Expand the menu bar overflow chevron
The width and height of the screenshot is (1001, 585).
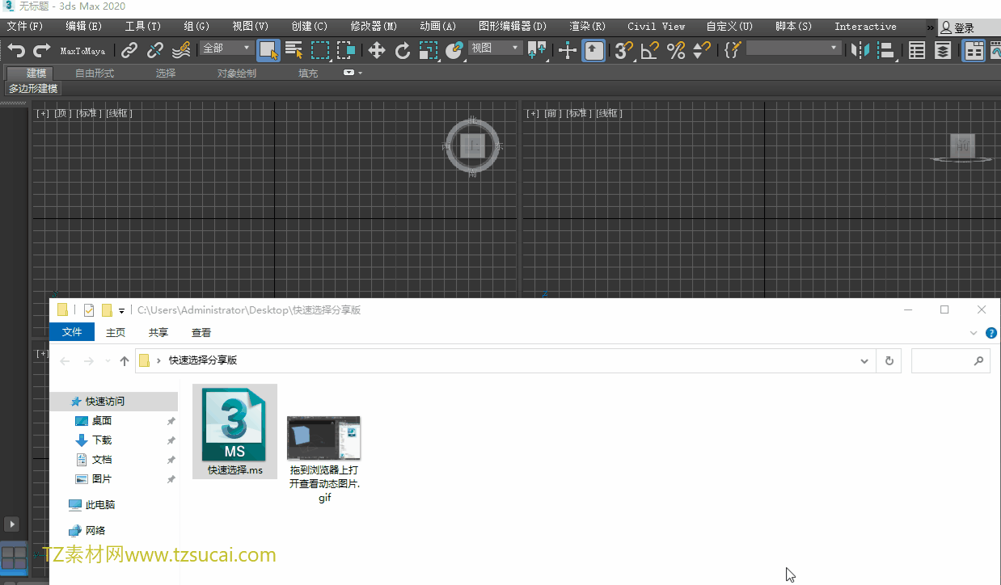coord(930,27)
